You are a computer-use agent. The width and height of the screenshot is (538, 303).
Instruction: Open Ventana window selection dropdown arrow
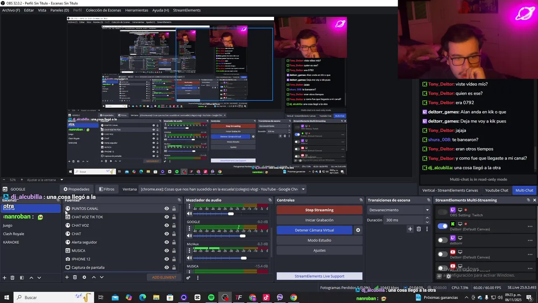click(x=303, y=189)
